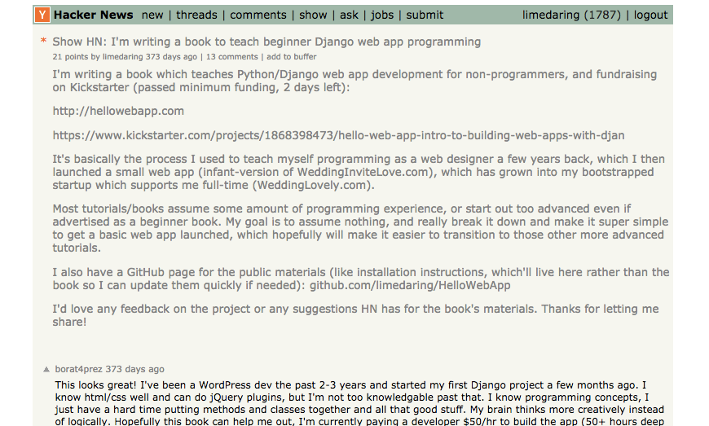The width and height of the screenshot is (709, 426).
Task: Open the comments page in the top bar
Action: pyautogui.click(x=258, y=15)
